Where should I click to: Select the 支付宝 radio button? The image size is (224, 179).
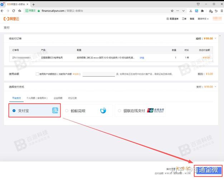coord(14,111)
